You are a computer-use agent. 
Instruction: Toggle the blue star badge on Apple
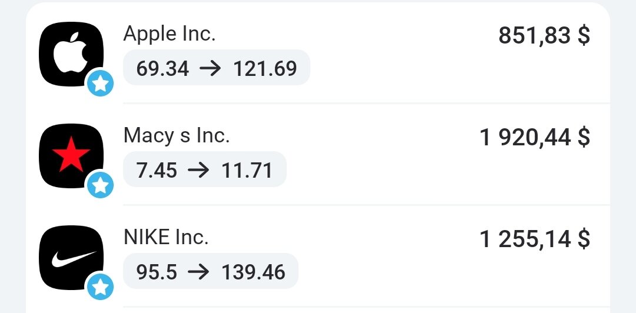click(x=100, y=83)
